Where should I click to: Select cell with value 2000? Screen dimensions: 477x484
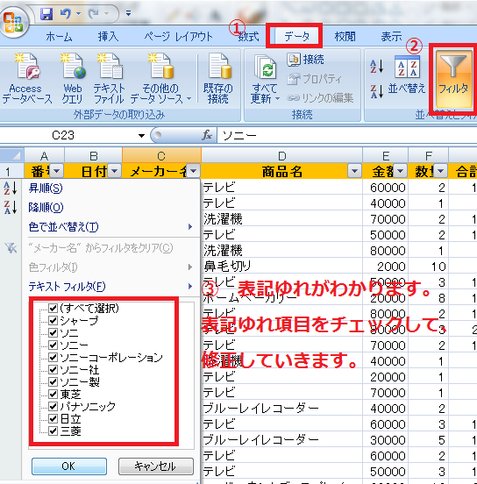point(385,266)
